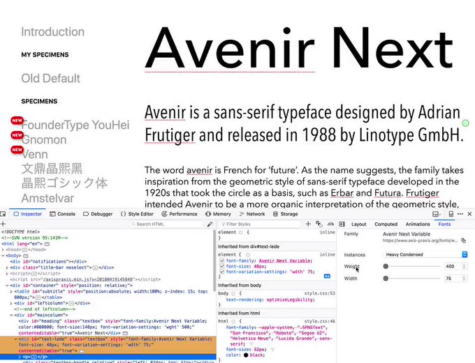
Task: Focus the Search HTML field
Action: (166, 224)
